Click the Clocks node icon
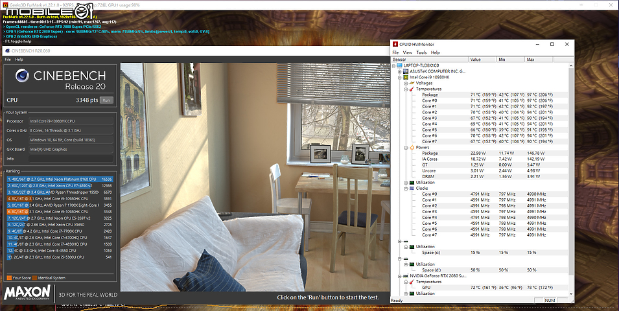The width and height of the screenshot is (619, 311). pos(412,189)
